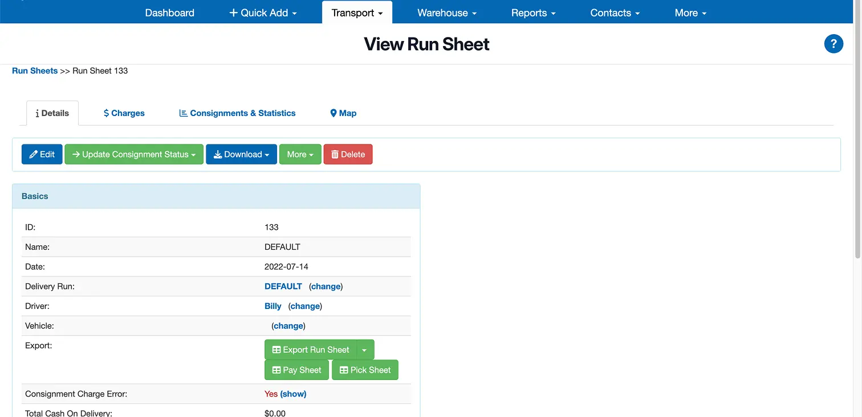Click the Delete trash icon
This screenshot has width=862, height=417.
coord(334,154)
